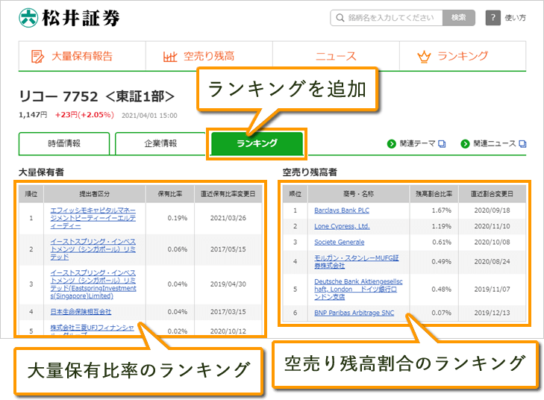Switch to the 時価情報 tab
The image size is (544, 400).
pos(64,143)
